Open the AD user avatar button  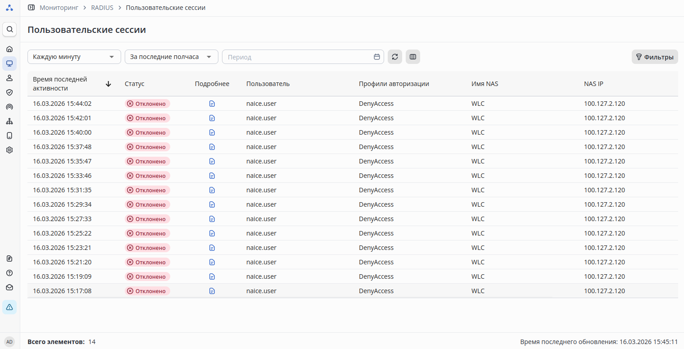coord(9,342)
